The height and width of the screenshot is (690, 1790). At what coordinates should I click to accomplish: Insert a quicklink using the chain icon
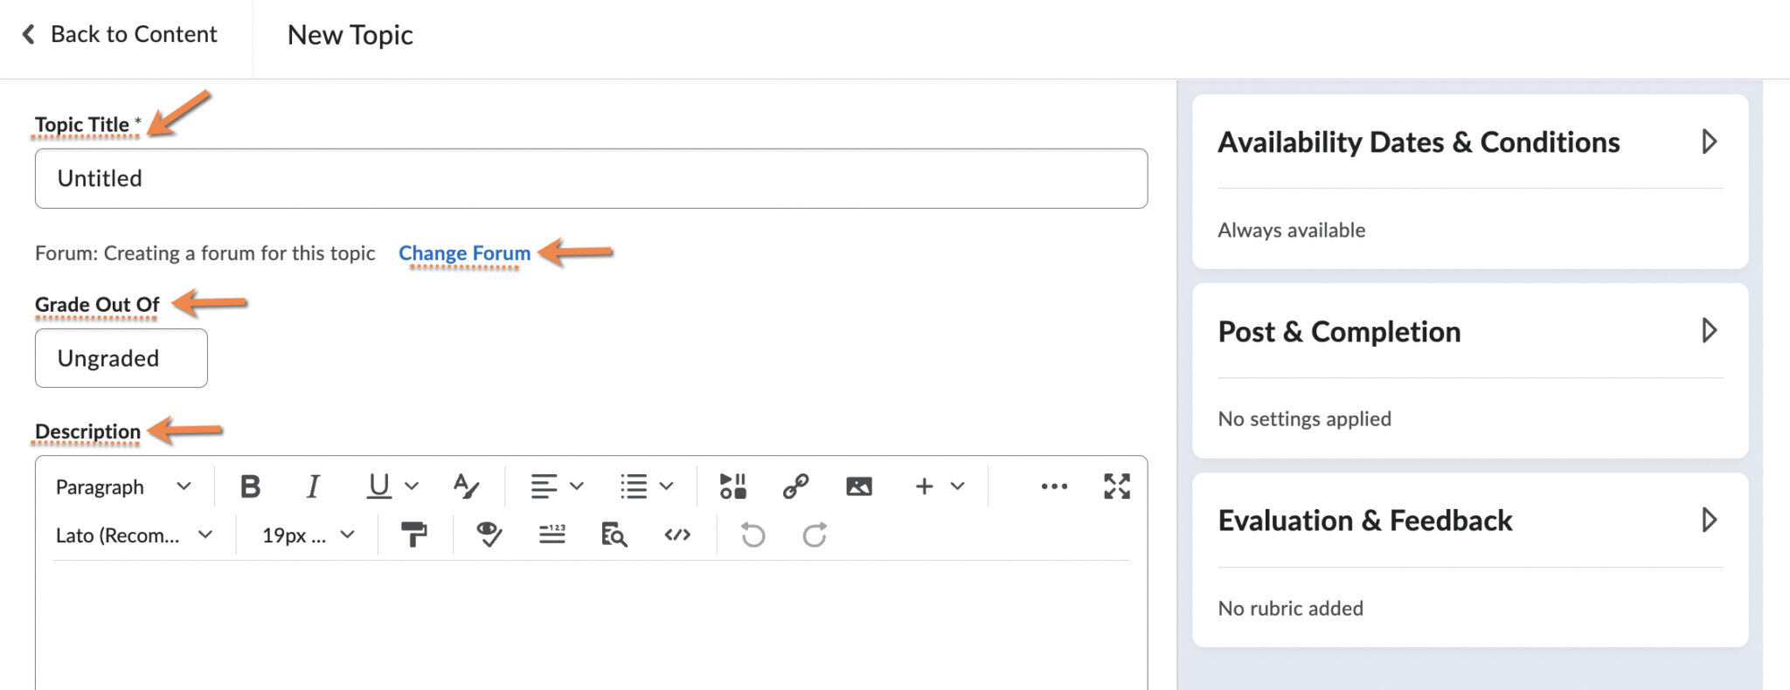coord(795,486)
